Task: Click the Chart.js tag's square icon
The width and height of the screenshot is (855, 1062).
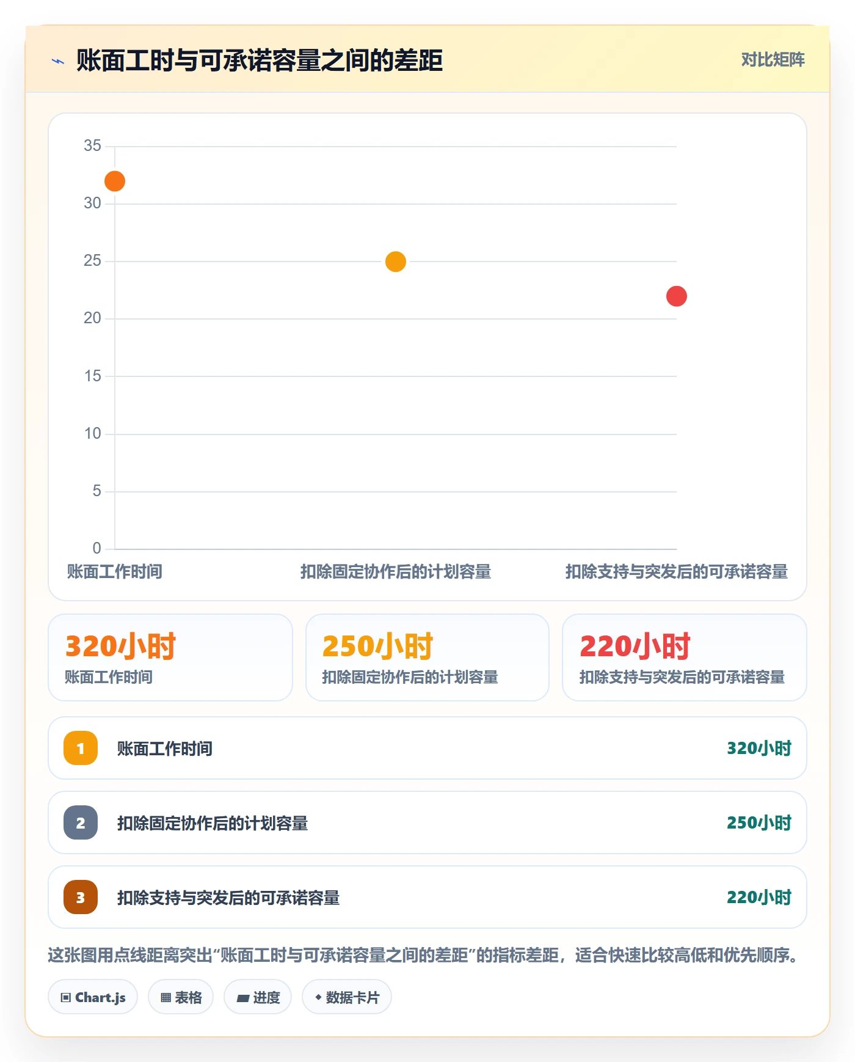Action: [x=66, y=998]
